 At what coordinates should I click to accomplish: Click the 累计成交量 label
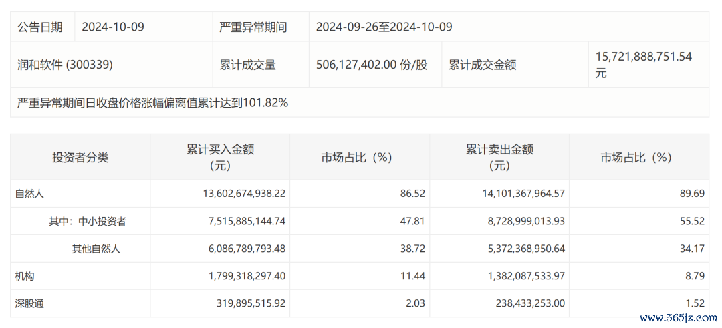[x=248, y=65]
